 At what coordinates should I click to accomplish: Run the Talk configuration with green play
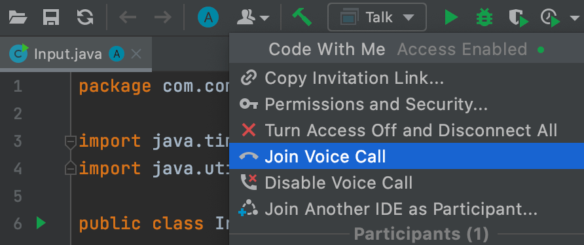coord(451,18)
